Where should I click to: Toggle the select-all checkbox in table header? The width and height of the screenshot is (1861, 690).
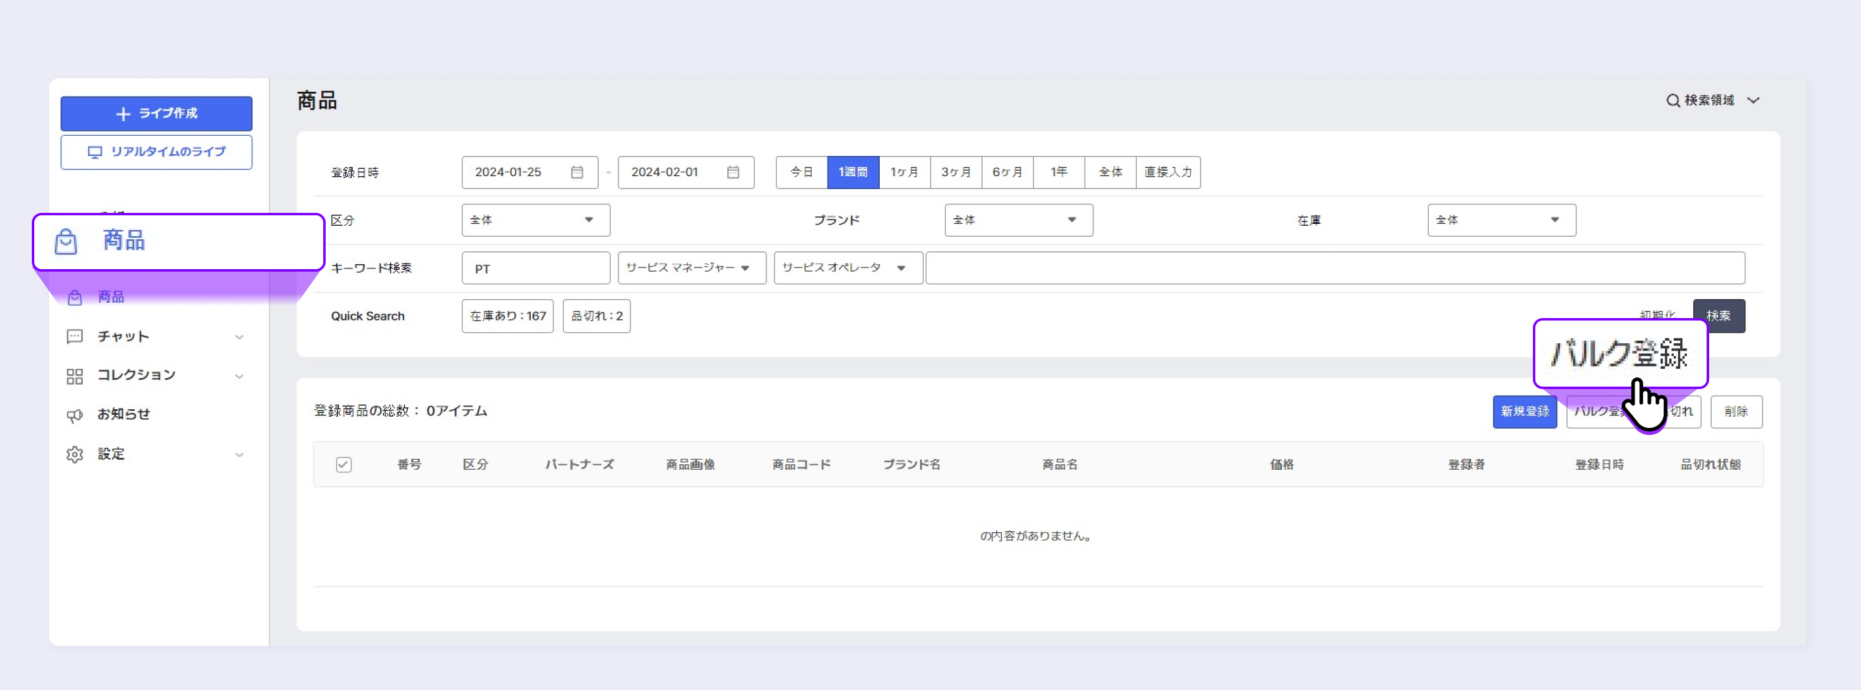(344, 465)
